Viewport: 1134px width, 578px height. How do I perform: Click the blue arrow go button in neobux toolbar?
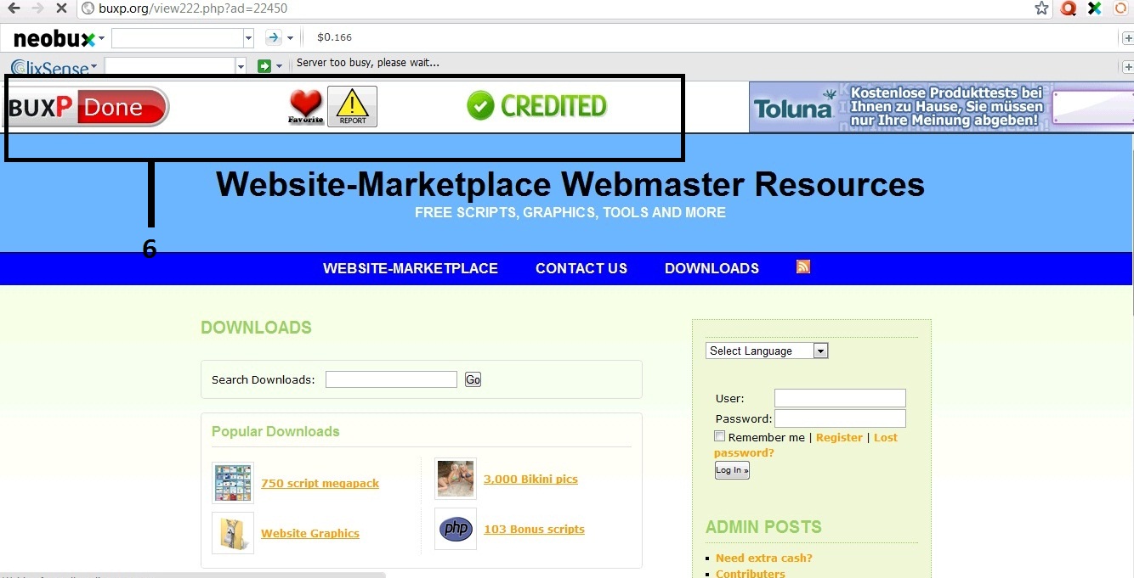(x=273, y=37)
